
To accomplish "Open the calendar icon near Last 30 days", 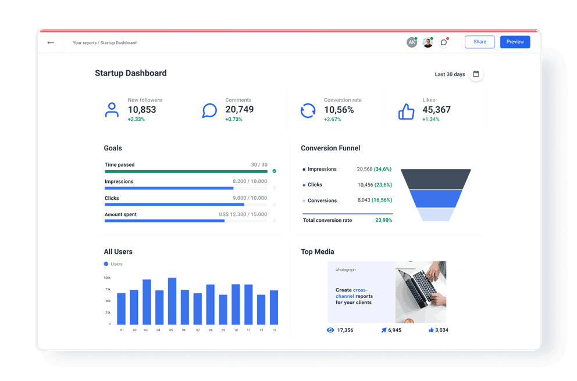I will coord(476,74).
